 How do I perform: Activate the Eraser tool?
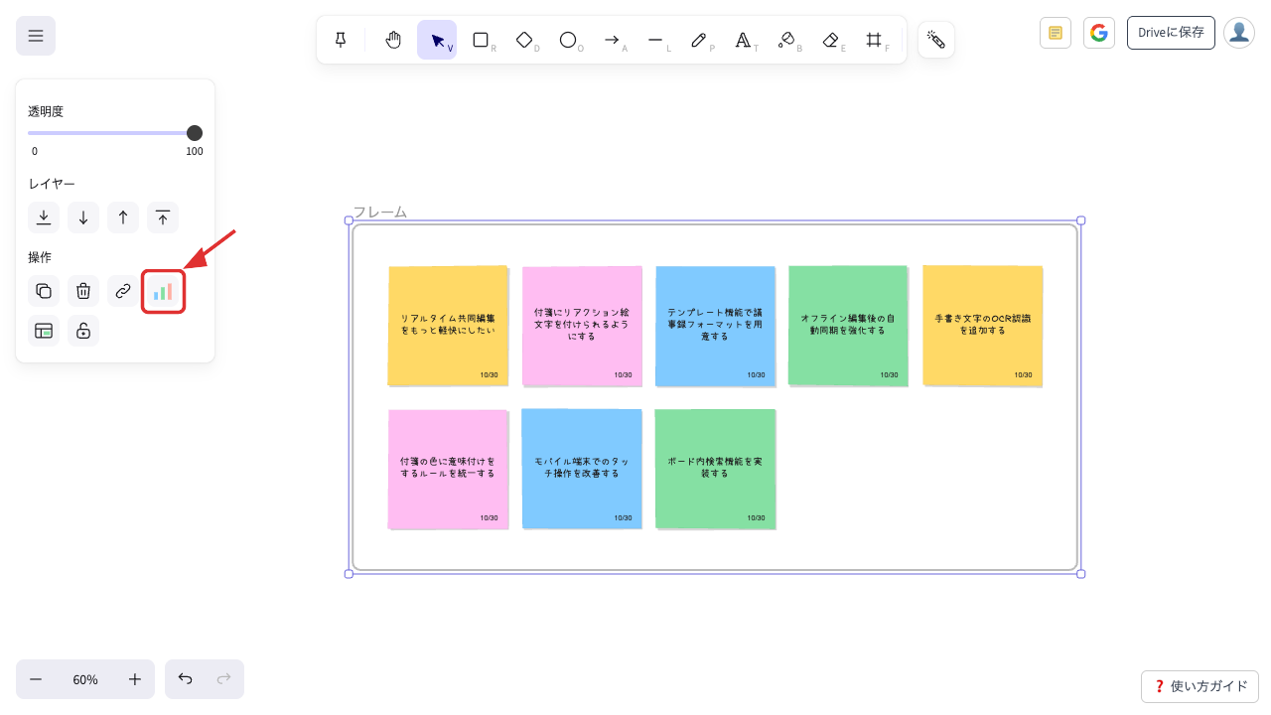[x=830, y=40]
